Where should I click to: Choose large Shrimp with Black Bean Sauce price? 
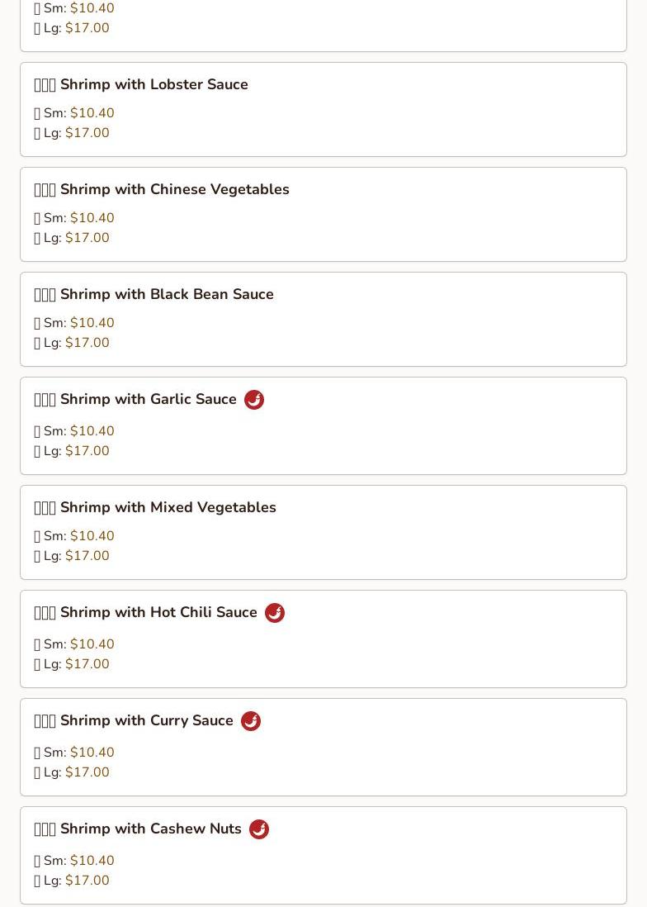coord(72,343)
